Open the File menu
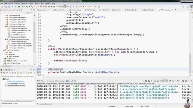 coord(2,4)
